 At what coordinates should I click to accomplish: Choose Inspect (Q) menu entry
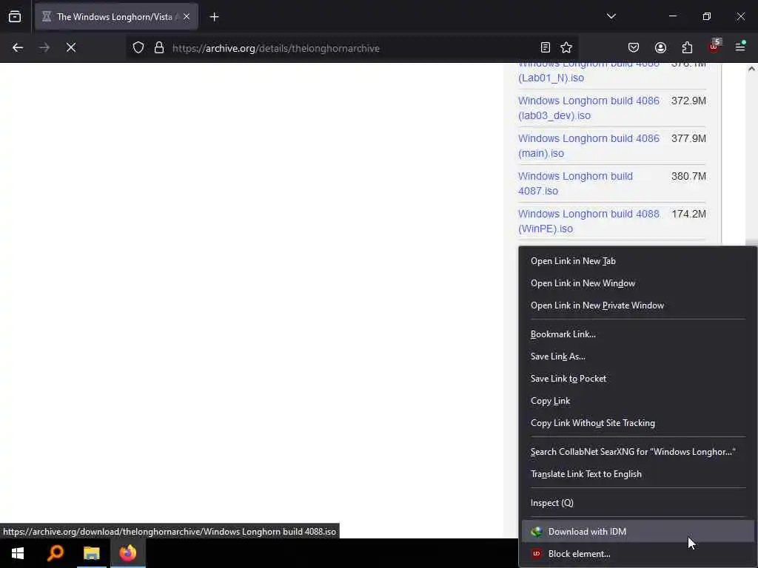tap(638, 503)
